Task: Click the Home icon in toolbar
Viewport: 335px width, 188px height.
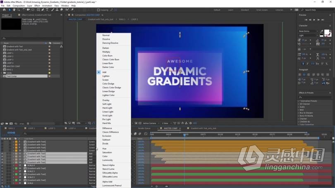Action: [x=4, y=10]
